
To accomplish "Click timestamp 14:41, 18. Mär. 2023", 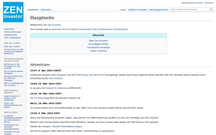I will click(46, 94).
